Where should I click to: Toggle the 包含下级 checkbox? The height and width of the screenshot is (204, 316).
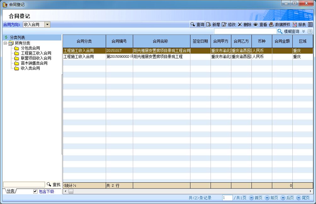35,191
